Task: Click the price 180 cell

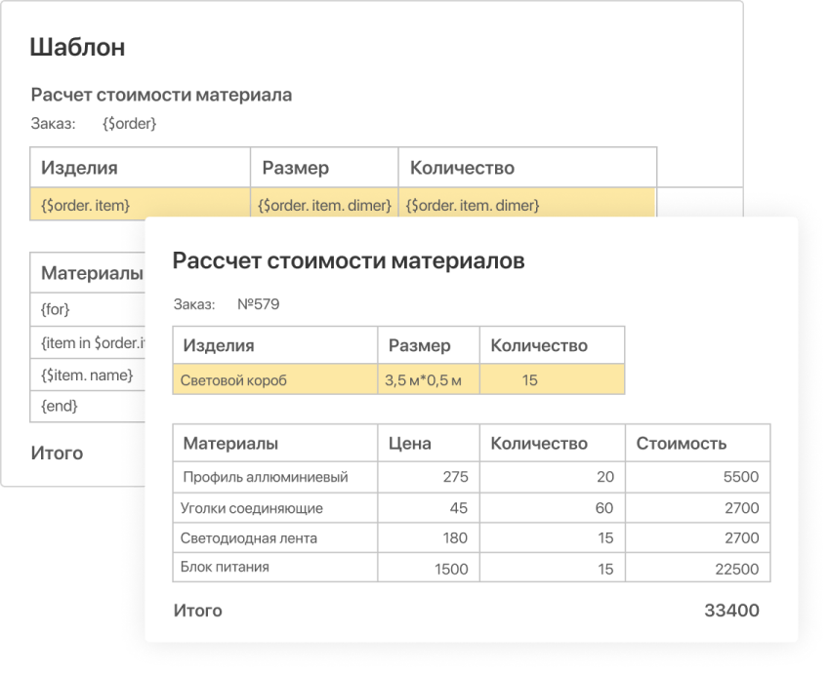Action: coord(429,538)
